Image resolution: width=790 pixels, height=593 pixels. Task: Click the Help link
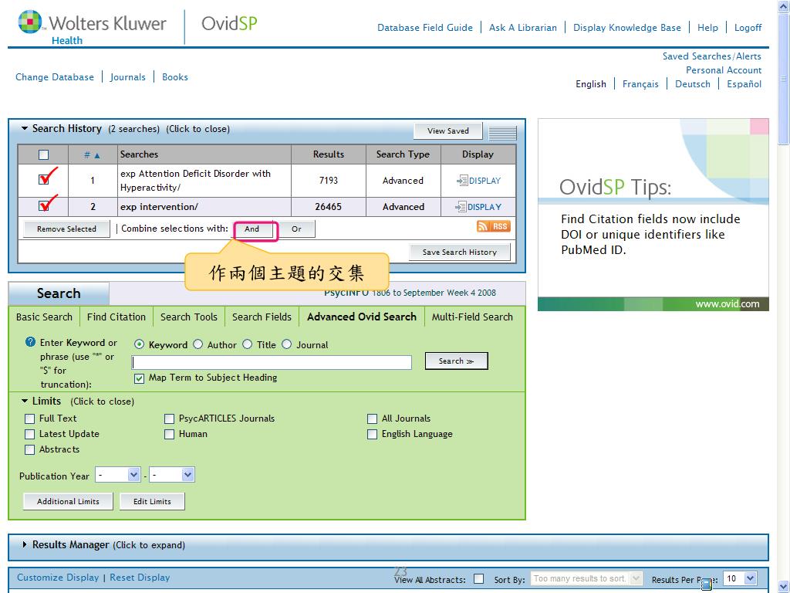click(707, 28)
